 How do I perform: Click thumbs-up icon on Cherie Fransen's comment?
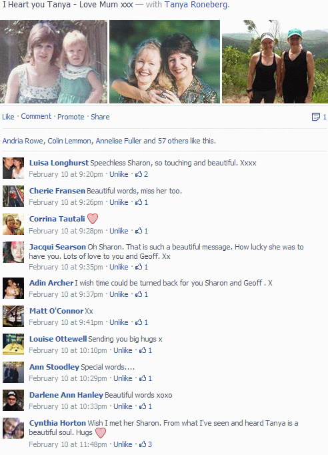point(139,202)
